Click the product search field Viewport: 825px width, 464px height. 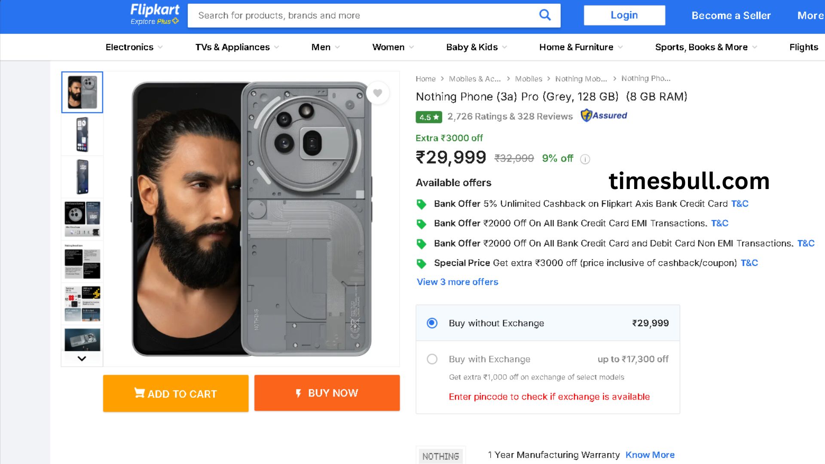tap(361, 15)
